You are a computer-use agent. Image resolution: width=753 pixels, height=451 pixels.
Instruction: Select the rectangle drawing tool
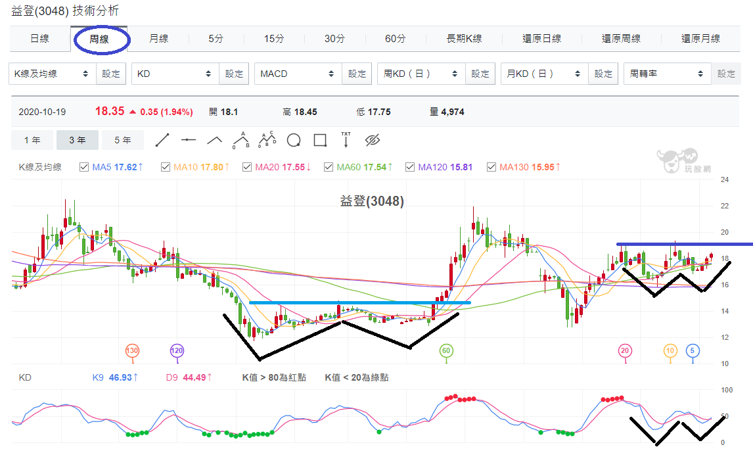pos(320,140)
